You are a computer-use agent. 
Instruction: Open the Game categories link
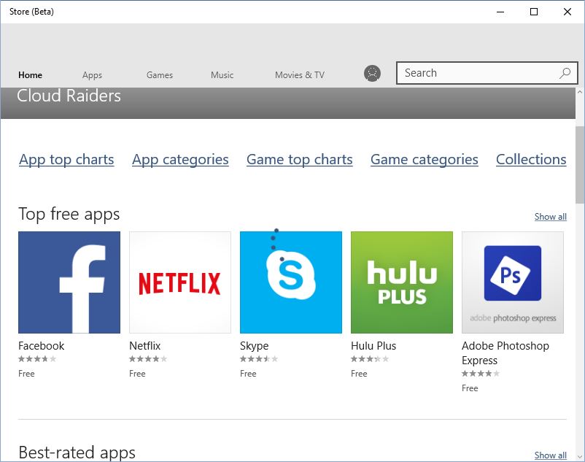425,159
